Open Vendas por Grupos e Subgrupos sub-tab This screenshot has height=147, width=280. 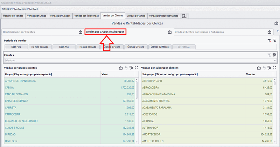pyautogui.click(x=105, y=32)
